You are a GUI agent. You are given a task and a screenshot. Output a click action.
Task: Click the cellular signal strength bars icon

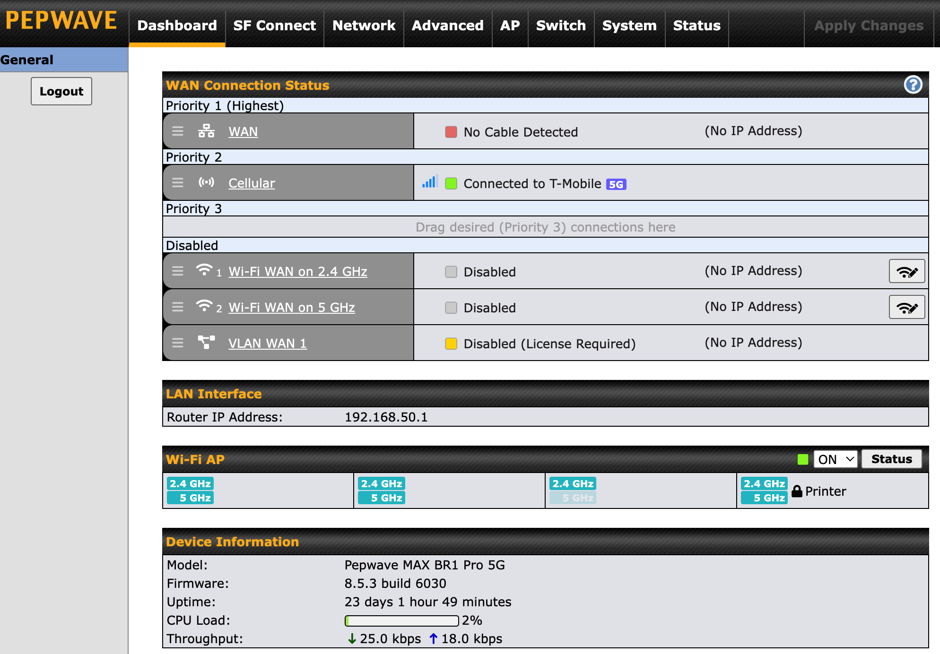(x=429, y=182)
